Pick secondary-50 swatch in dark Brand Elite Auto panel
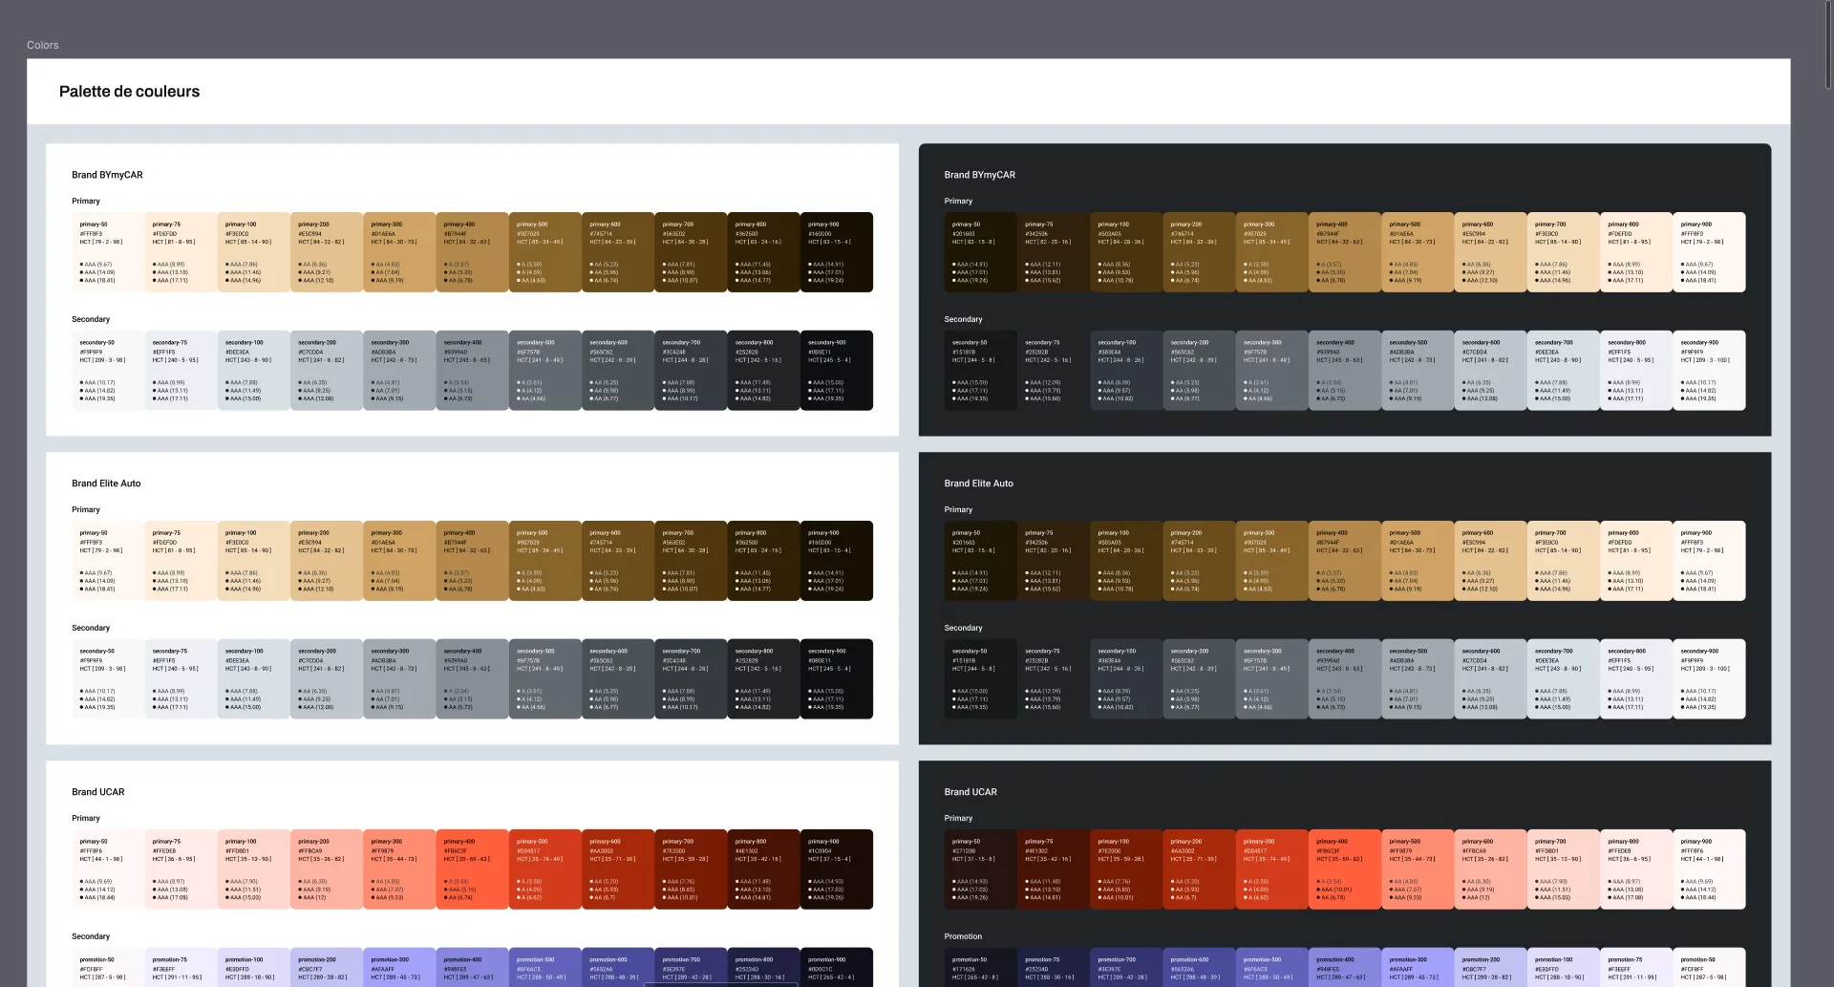 pos(981,679)
